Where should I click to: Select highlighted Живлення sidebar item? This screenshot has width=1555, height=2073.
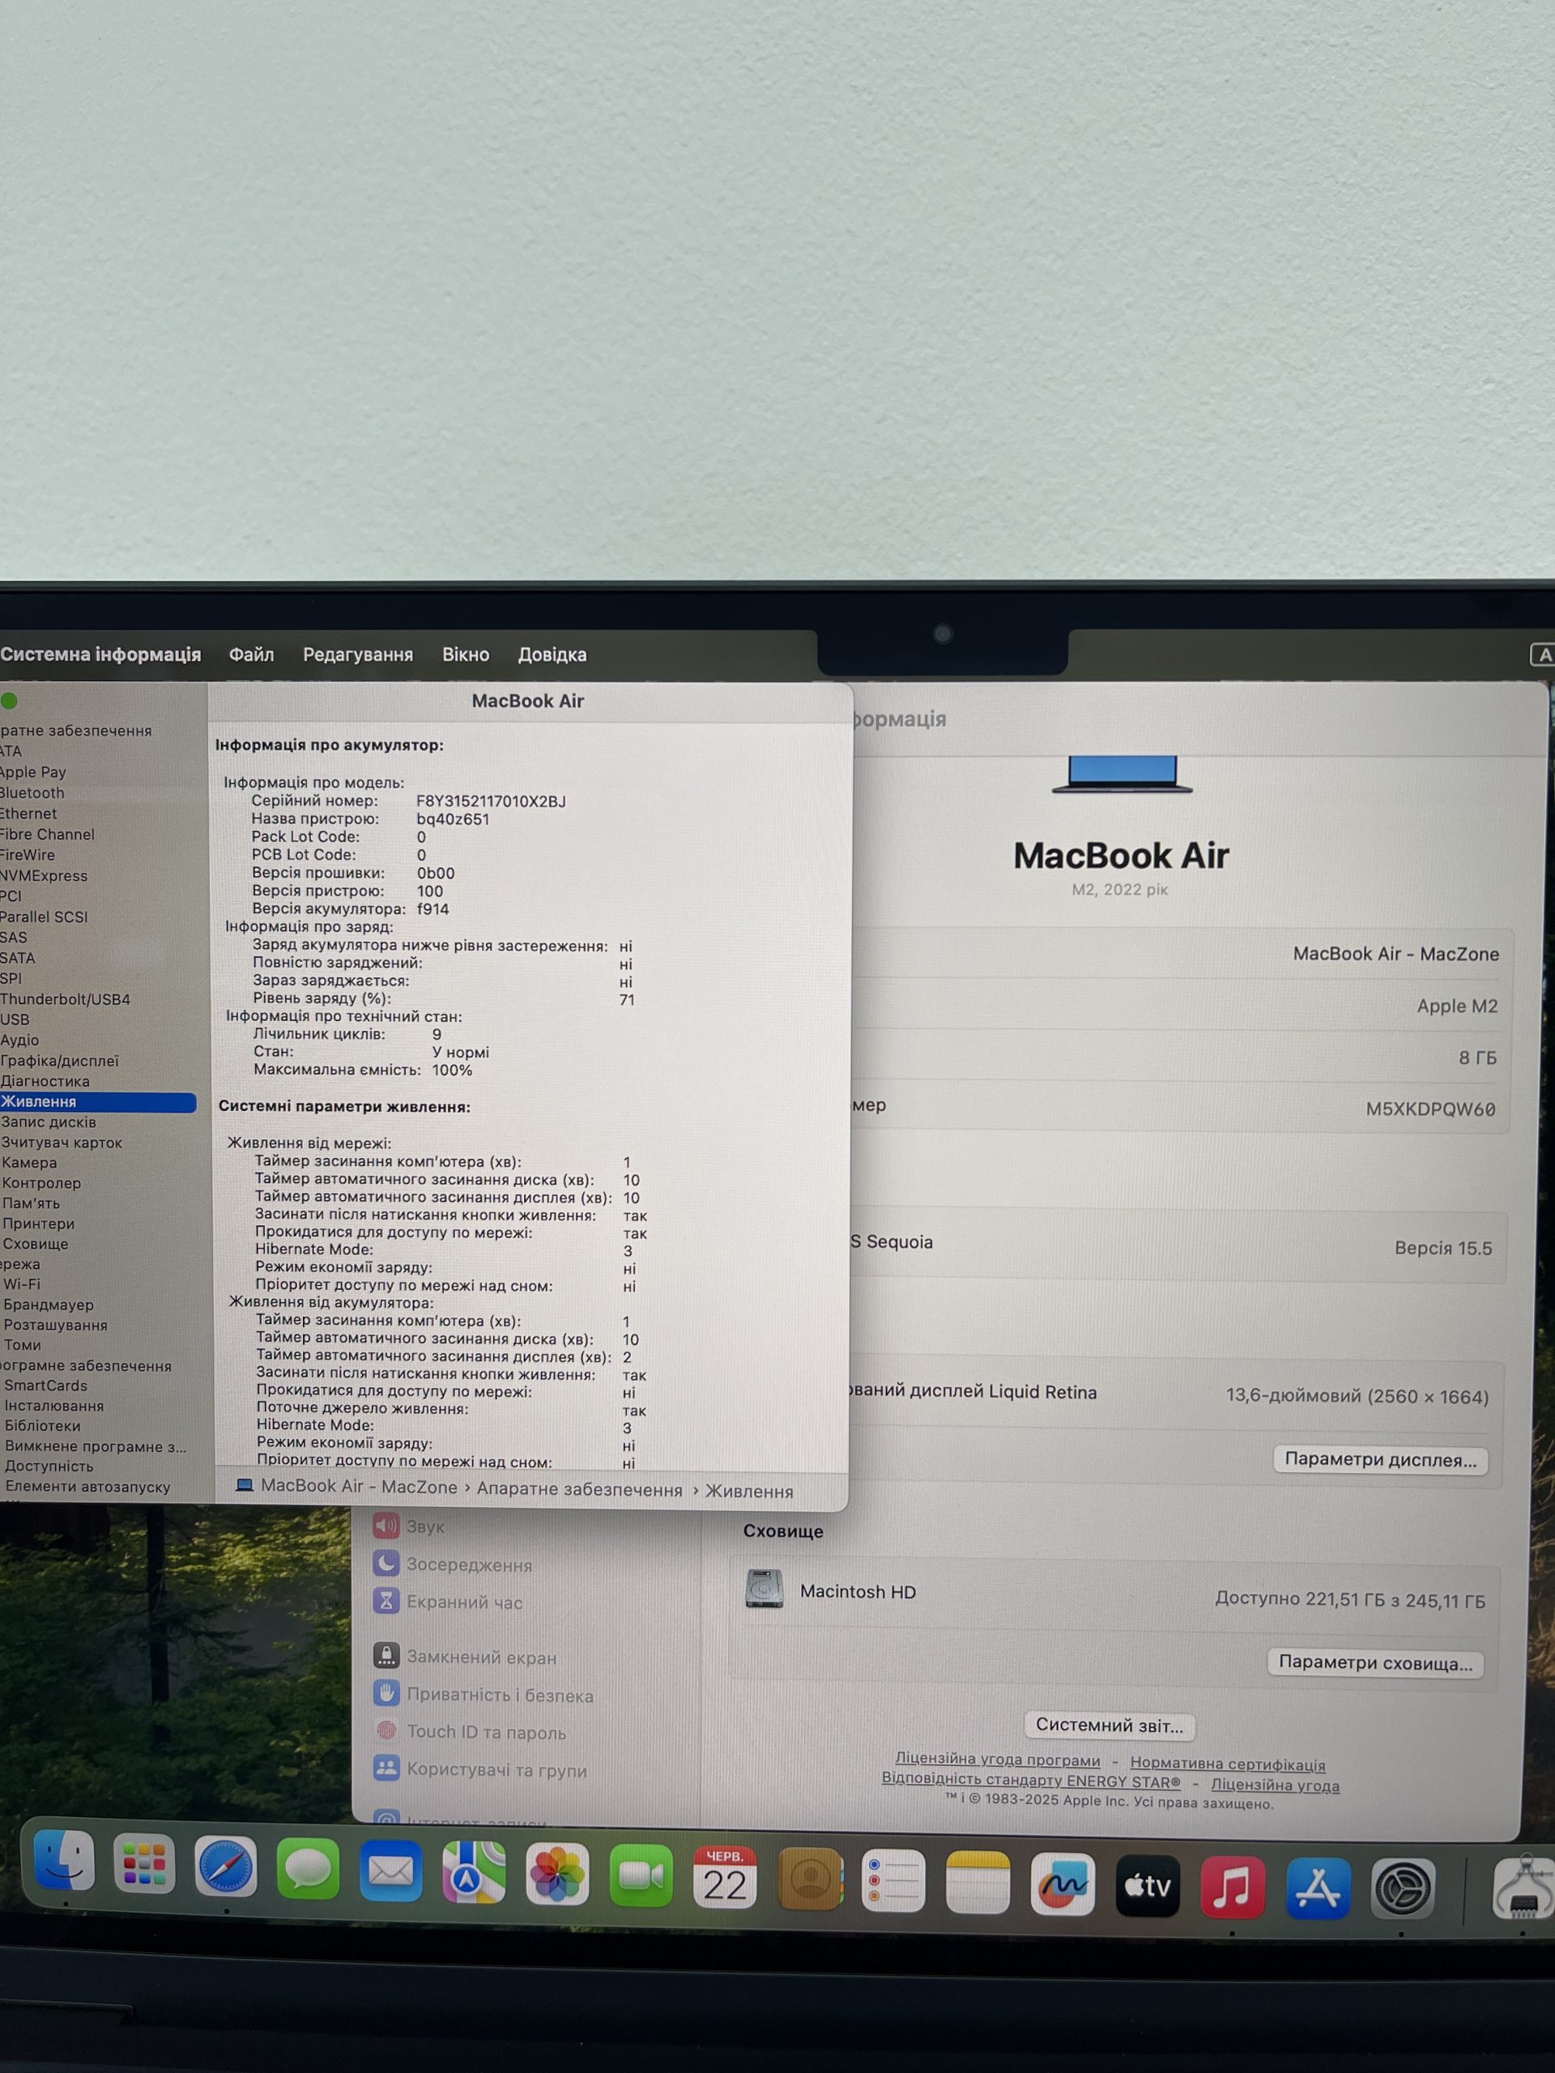tap(97, 1102)
